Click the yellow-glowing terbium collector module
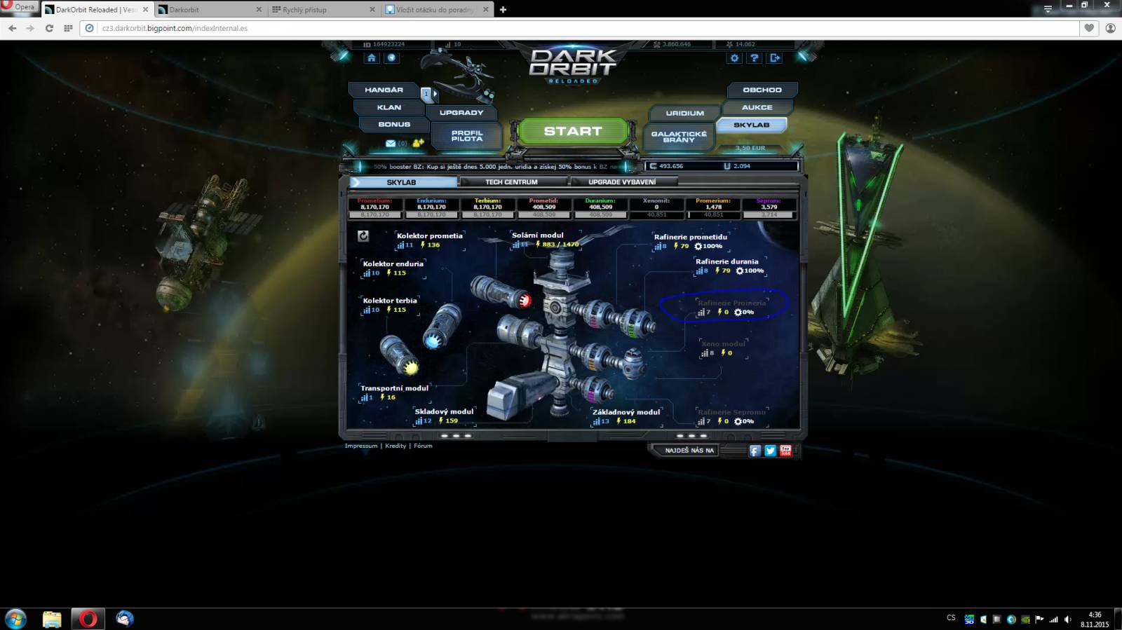This screenshot has height=630, width=1122. [400, 355]
